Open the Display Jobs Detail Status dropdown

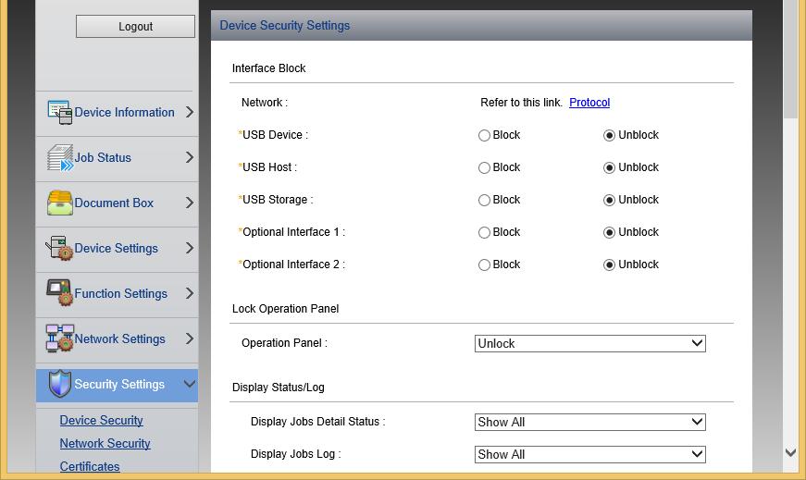click(x=590, y=422)
